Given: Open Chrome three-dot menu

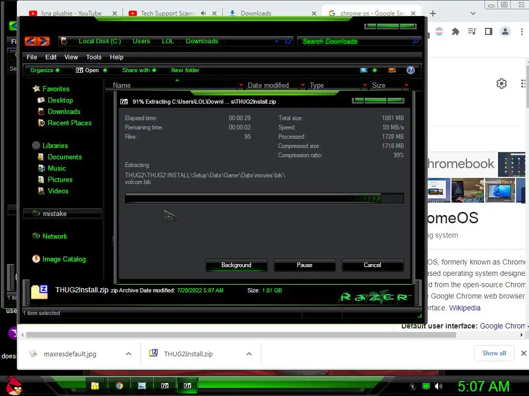Looking at the screenshot, I should (x=522, y=31).
